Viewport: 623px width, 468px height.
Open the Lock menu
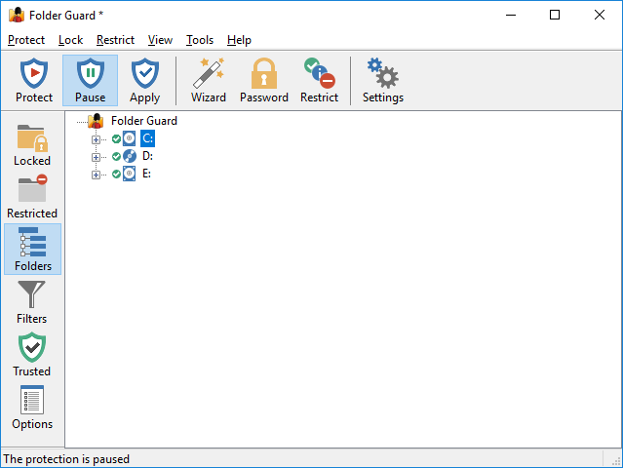[x=71, y=40]
